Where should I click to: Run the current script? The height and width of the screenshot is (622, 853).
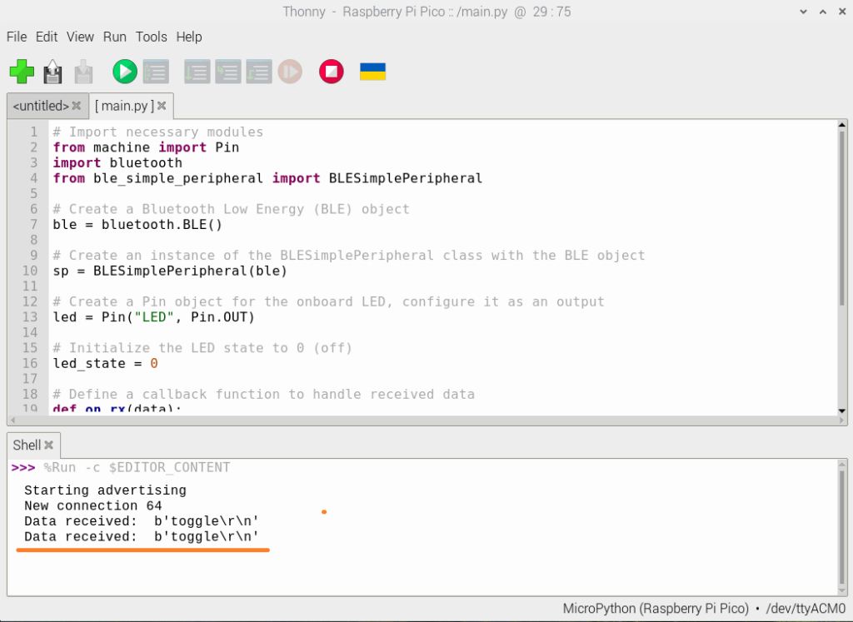[x=123, y=72]
